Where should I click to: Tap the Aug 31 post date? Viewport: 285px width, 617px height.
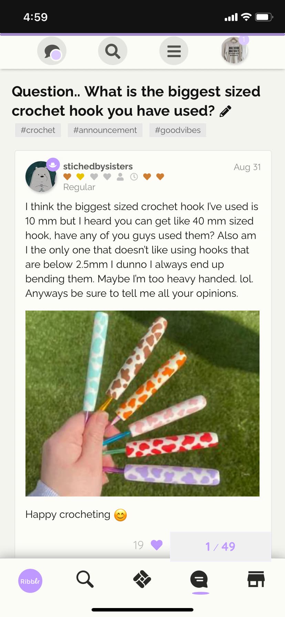pyautogui.click(x=247, y=167)
